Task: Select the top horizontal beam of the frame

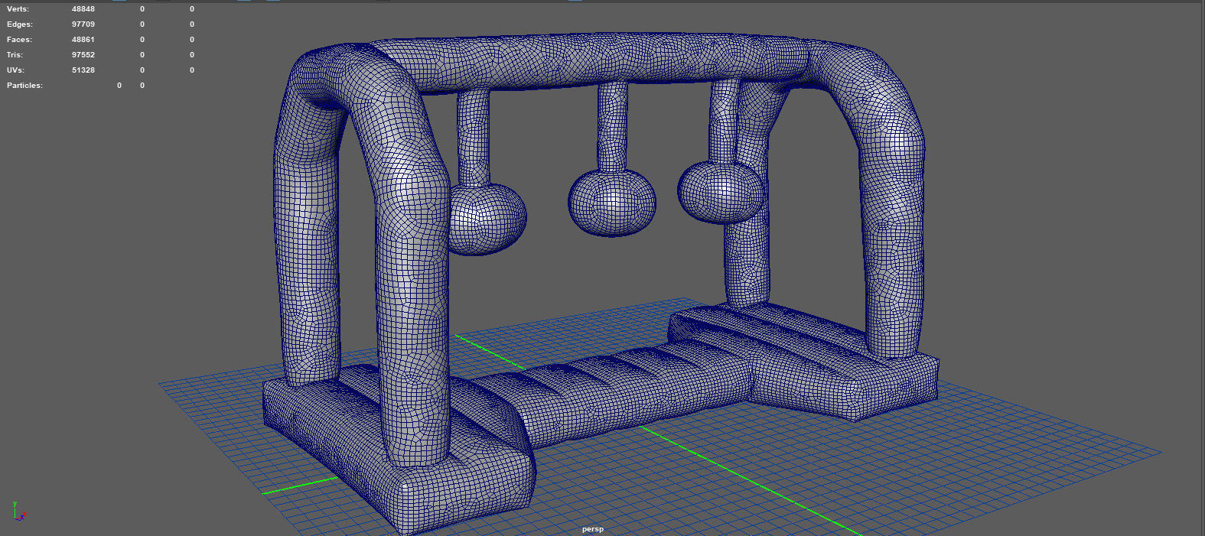Action: point(597,61)
